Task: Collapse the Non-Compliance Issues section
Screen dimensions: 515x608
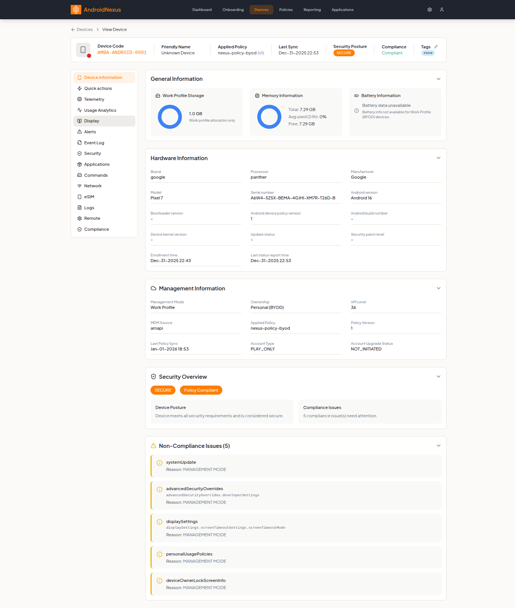Action: pos(439,446)
